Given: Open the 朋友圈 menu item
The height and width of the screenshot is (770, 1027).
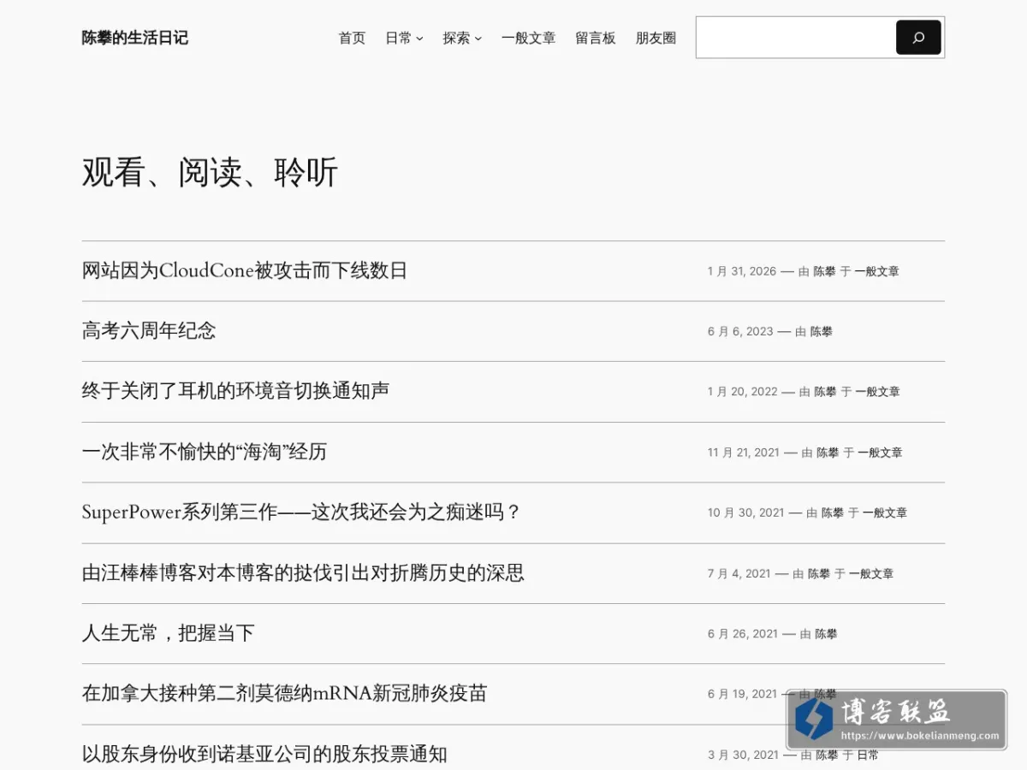Looking at the screenshot, I should coord(656,38).
